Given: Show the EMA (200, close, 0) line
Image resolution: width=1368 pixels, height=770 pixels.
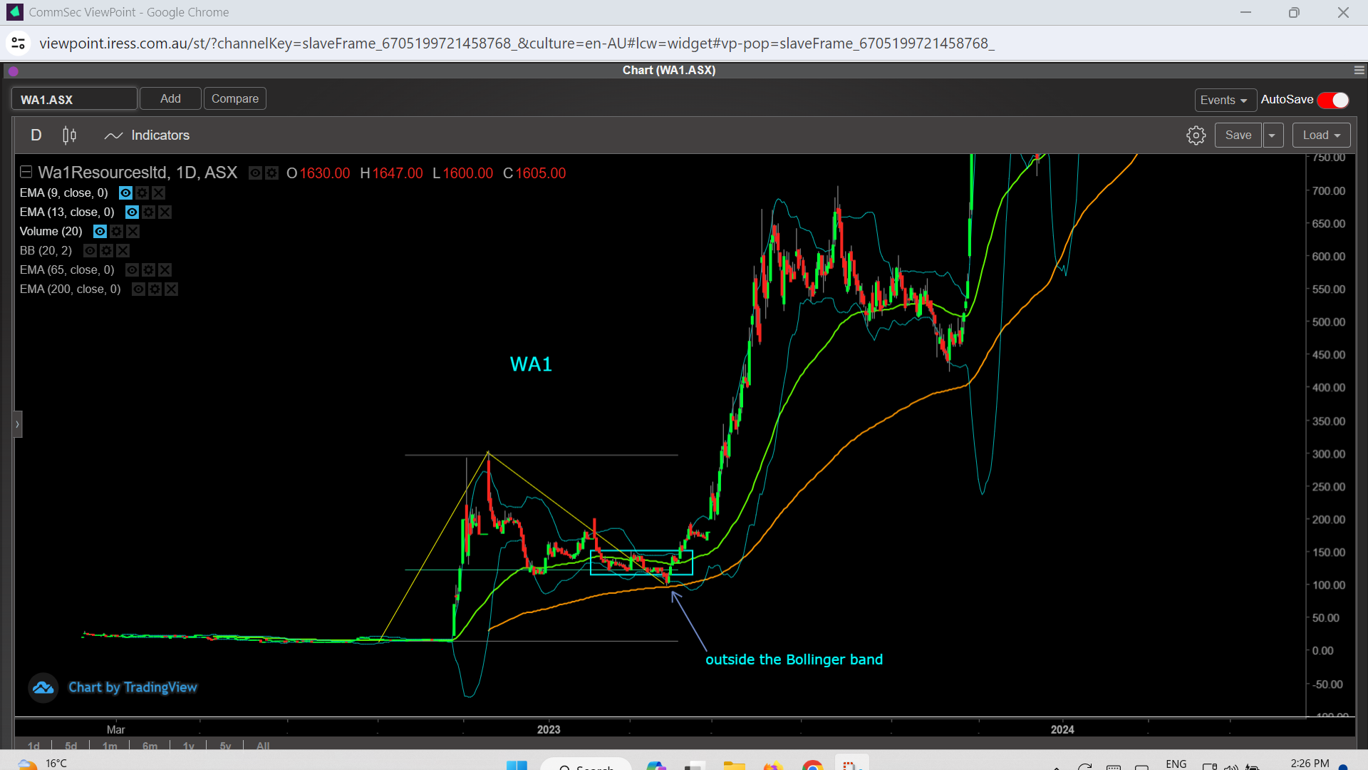Looking at the screenshot, I should tap(138, 289).
